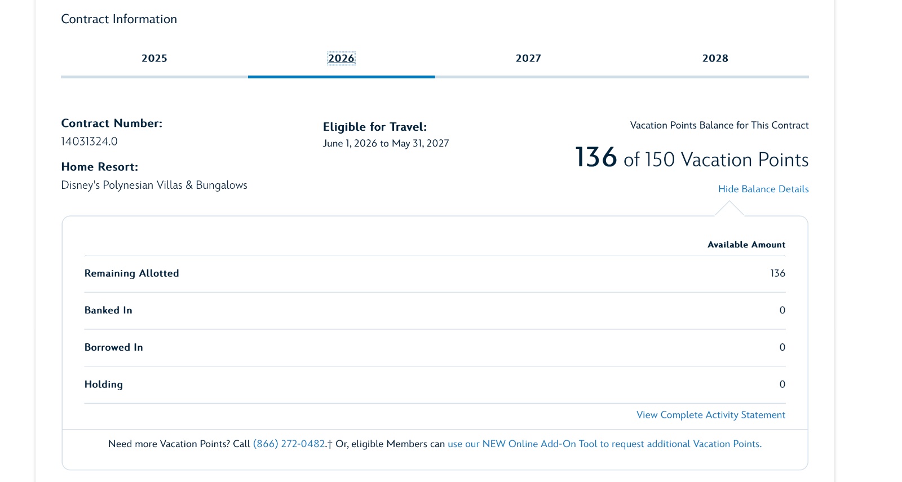Viewport: 902px width, 482px height.
Task: Click the Contract Information heading
Action: pyautogui.click(x=119, y=19)
